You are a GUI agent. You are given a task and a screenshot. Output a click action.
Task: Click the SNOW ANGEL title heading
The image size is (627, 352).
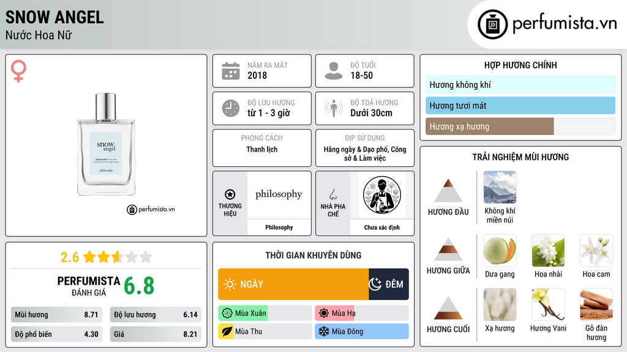point(54,17)
